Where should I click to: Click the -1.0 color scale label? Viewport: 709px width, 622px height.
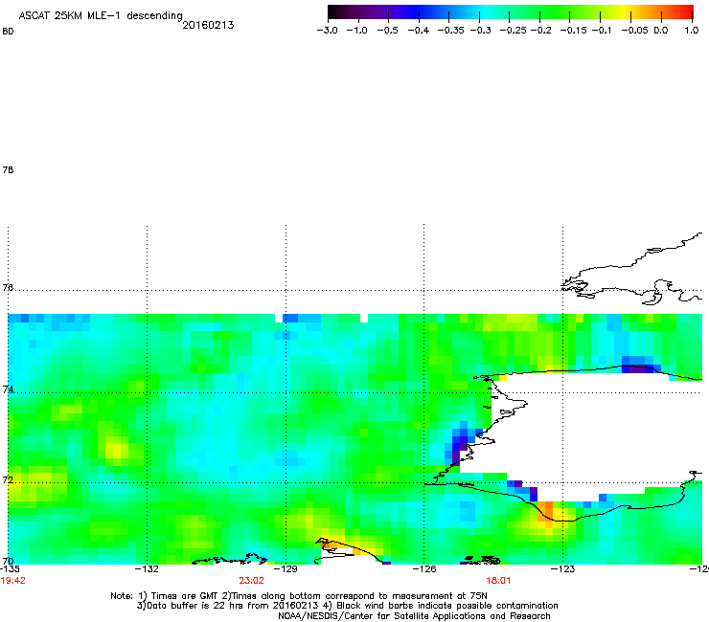click(x=356, y=31)
